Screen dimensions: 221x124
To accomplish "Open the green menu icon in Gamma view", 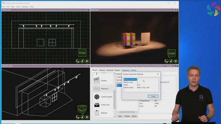I will click(87, 117).
